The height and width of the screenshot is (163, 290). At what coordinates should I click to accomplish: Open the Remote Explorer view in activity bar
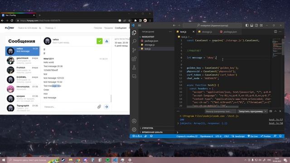[x=134, y=77]
